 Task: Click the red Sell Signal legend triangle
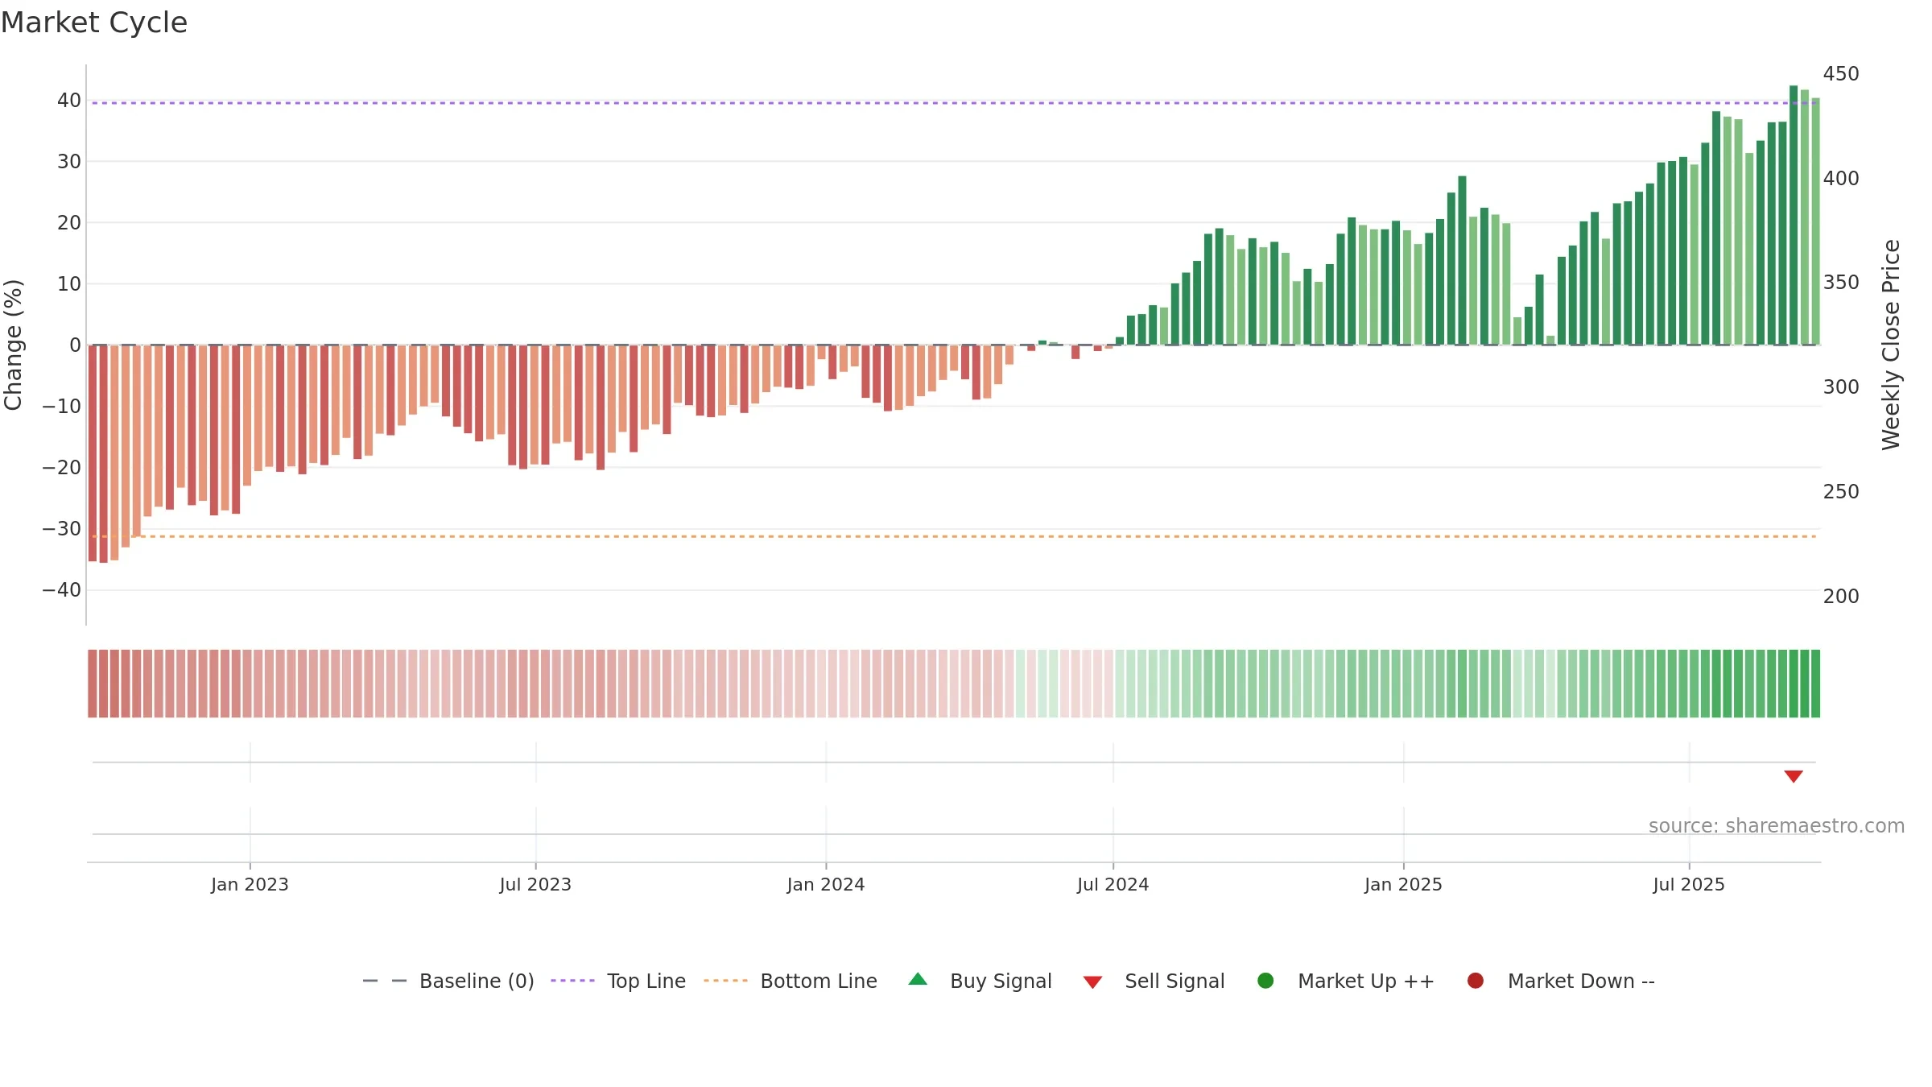1092,982
